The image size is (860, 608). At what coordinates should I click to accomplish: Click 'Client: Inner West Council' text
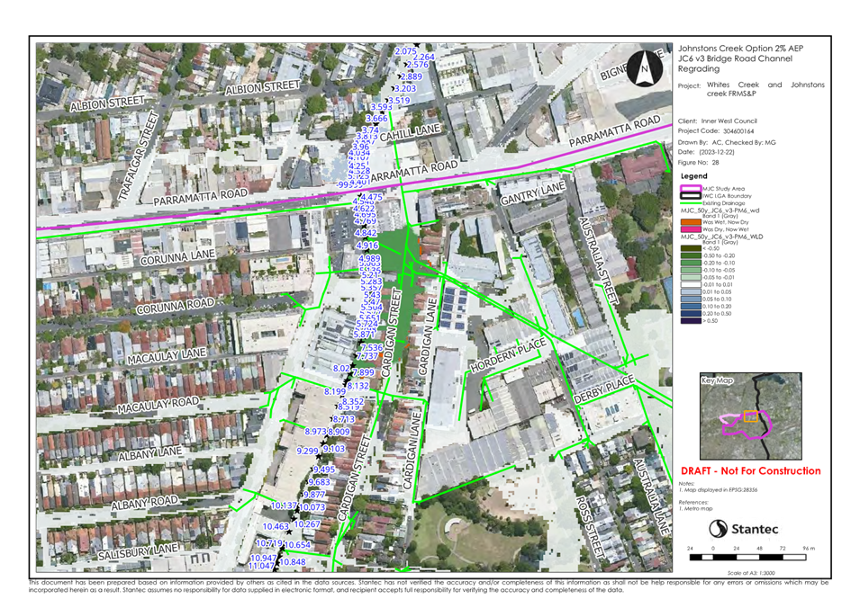(x=718, y=121)
